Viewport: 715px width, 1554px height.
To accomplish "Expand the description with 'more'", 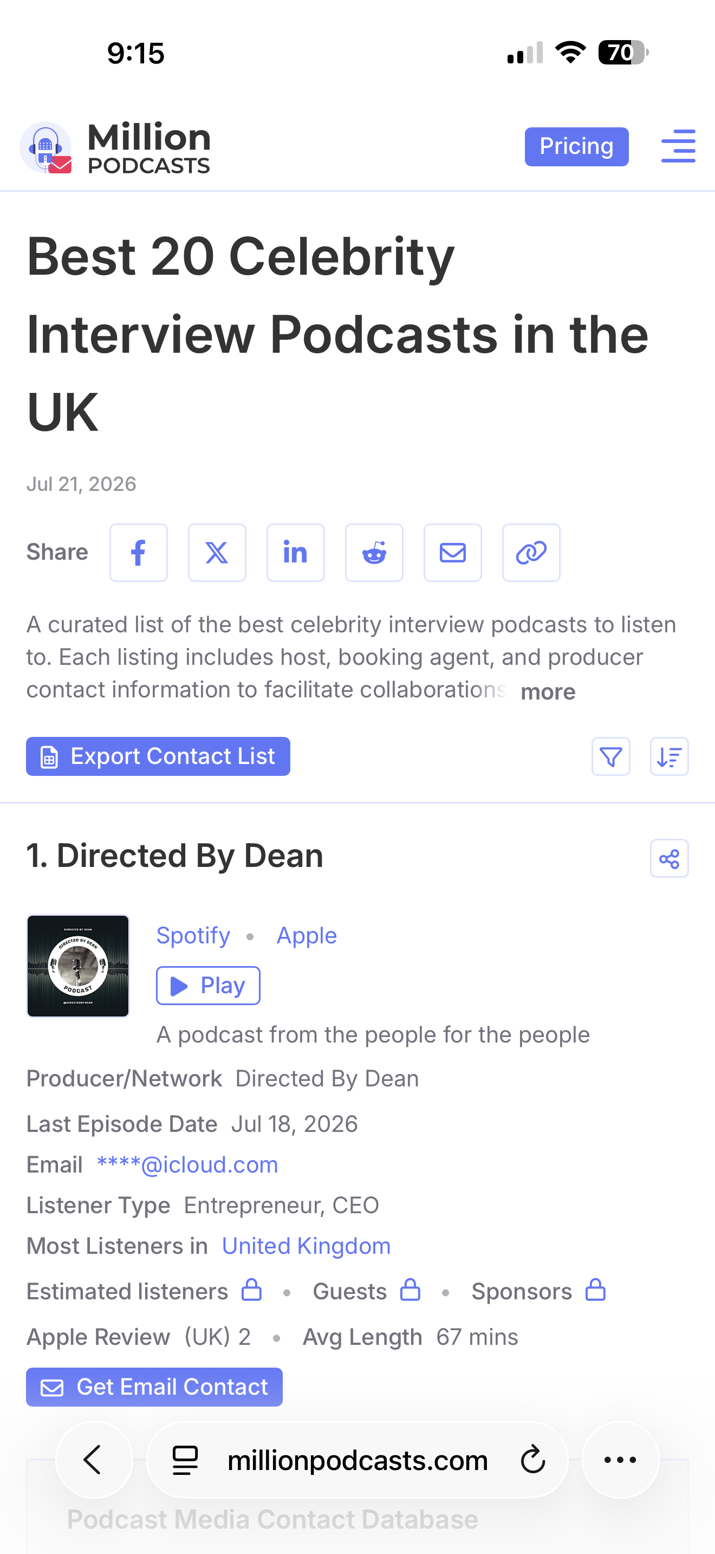I will point(548,691).
